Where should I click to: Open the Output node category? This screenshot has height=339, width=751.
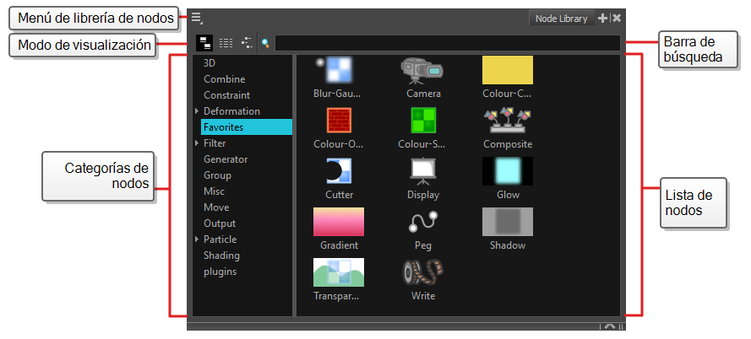(x=220, y=223)
